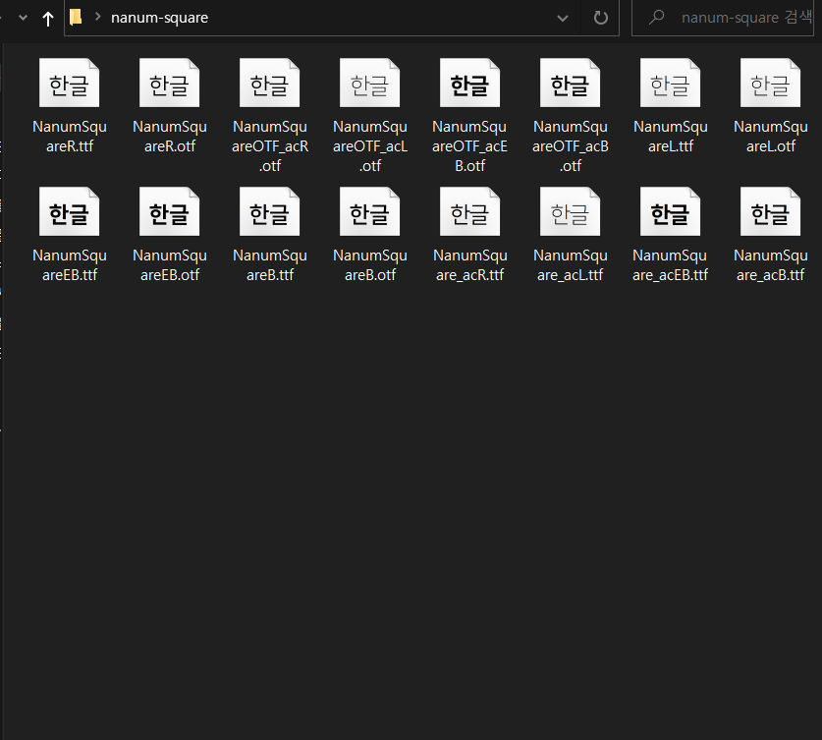The image size is (822, 740).
Task: Select the NanumSquareOTF_acEB.otf file icon
Action: (x=469, y=83)
